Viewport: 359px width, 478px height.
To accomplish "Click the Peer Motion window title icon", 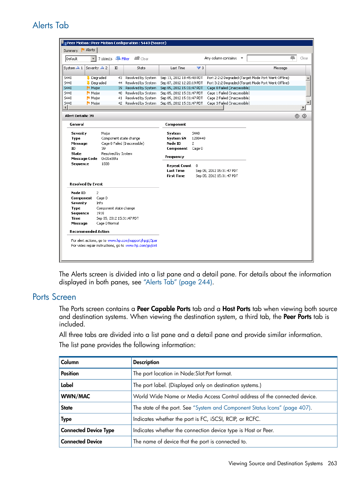I will tap(64, 43).
